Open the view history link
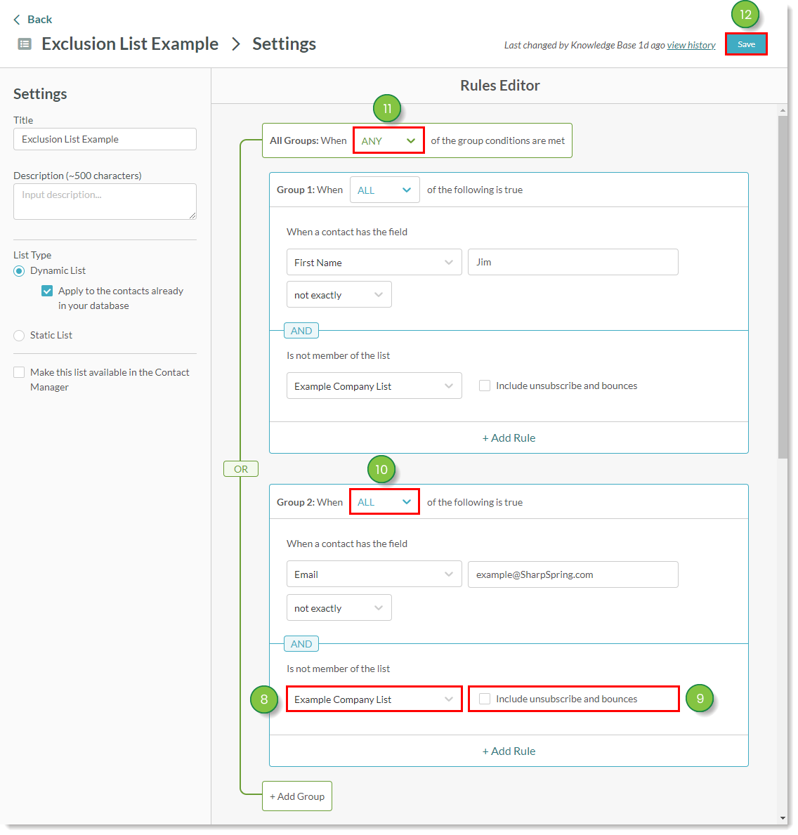Viewport: 798px width, 835px height. coord(691,46)
